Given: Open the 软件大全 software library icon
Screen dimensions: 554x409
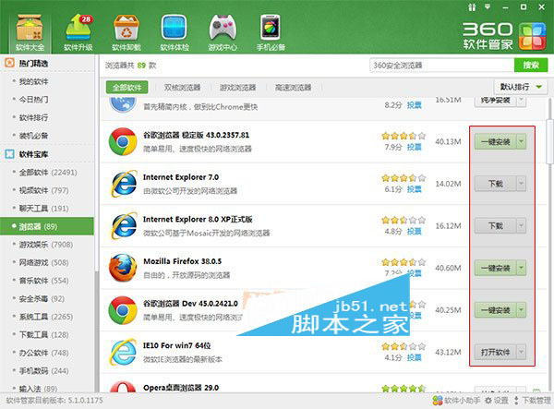Looking at the screenshot, I should (30, 33).
